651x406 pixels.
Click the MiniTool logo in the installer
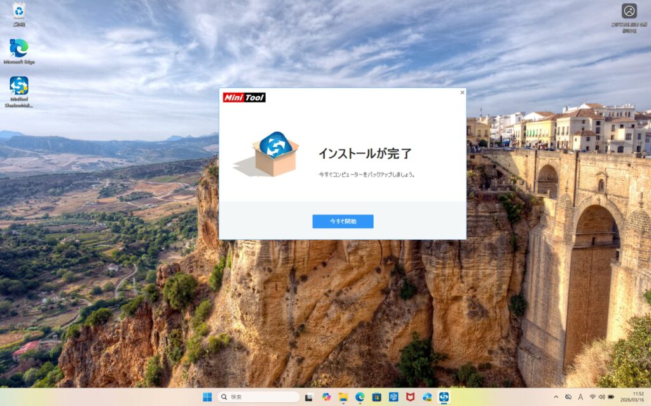(243, 97)
